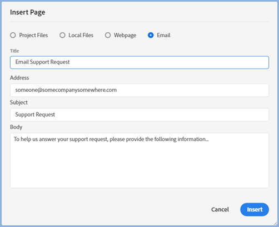Cancel the Insert Page dialog
This screenshot has height=227, width=279.
tap(220, 210)
